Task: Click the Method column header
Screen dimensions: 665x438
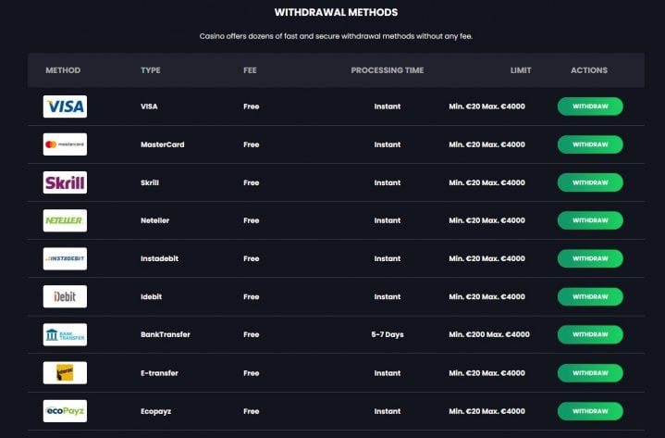Action: click(x=63, y=70)
